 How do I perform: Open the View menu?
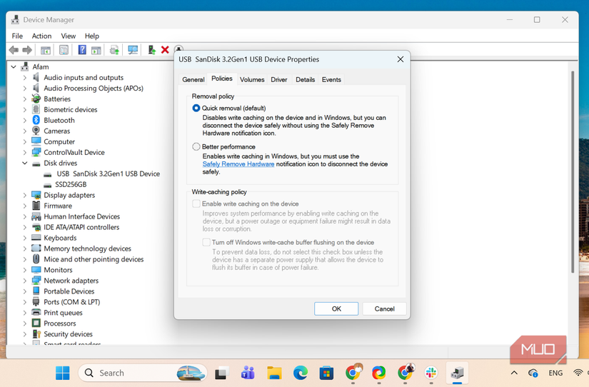[x=69, y=36]
